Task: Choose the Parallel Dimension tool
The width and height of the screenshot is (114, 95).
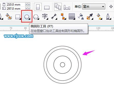Action: (x=54, y=16)
